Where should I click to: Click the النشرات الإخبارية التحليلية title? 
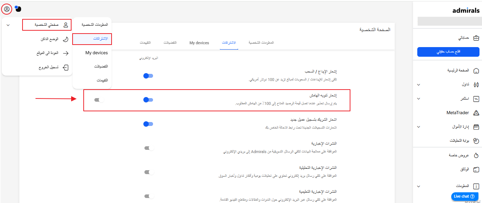click(x=318, y=168)
